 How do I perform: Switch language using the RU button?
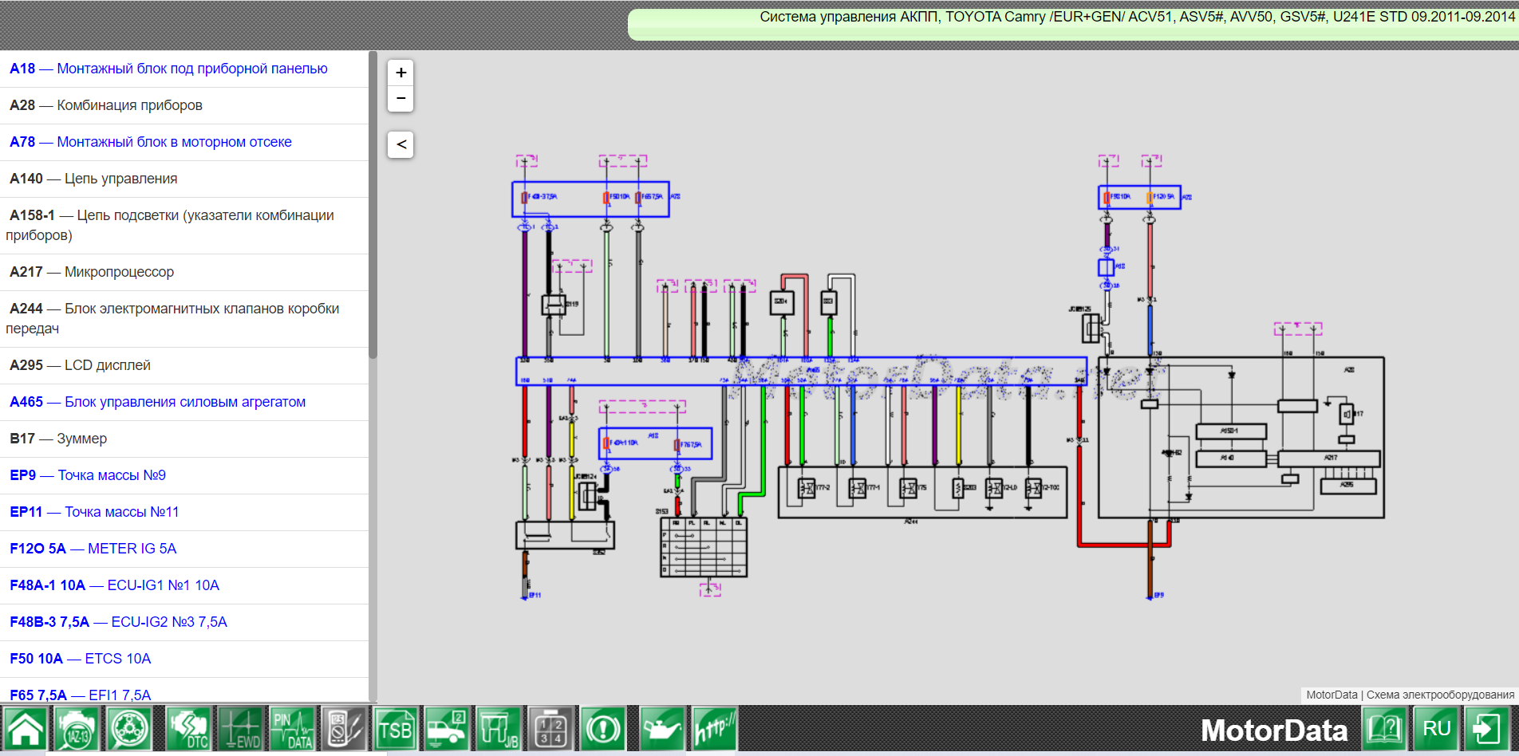(x=1436, y=729)
